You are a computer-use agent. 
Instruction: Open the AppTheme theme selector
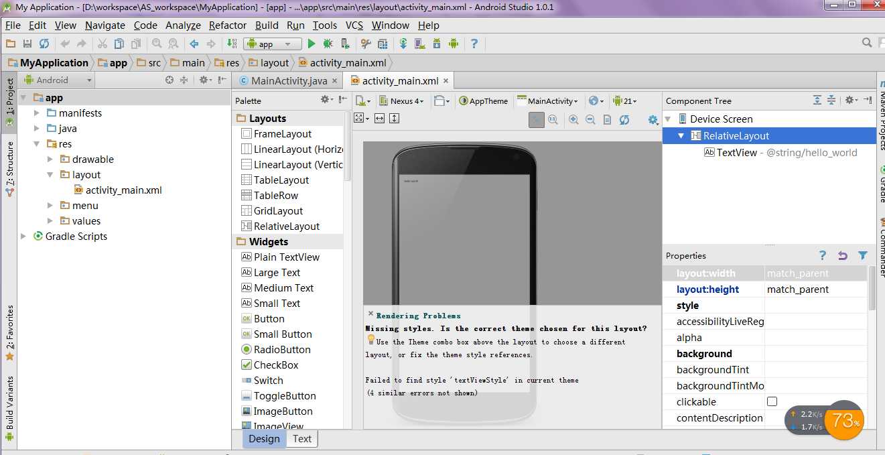pos(484,101)
